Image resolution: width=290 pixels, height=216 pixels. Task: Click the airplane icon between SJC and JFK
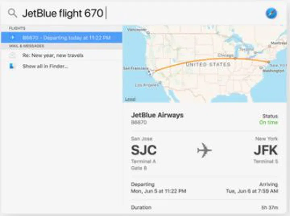pyautogui.click(x=204, y=151)
